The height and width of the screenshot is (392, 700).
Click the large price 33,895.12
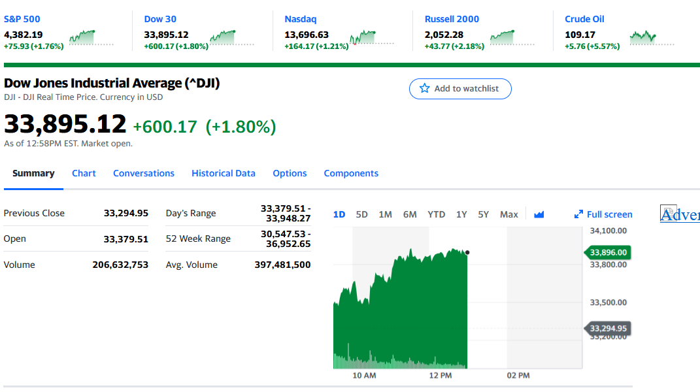(65, 124)
